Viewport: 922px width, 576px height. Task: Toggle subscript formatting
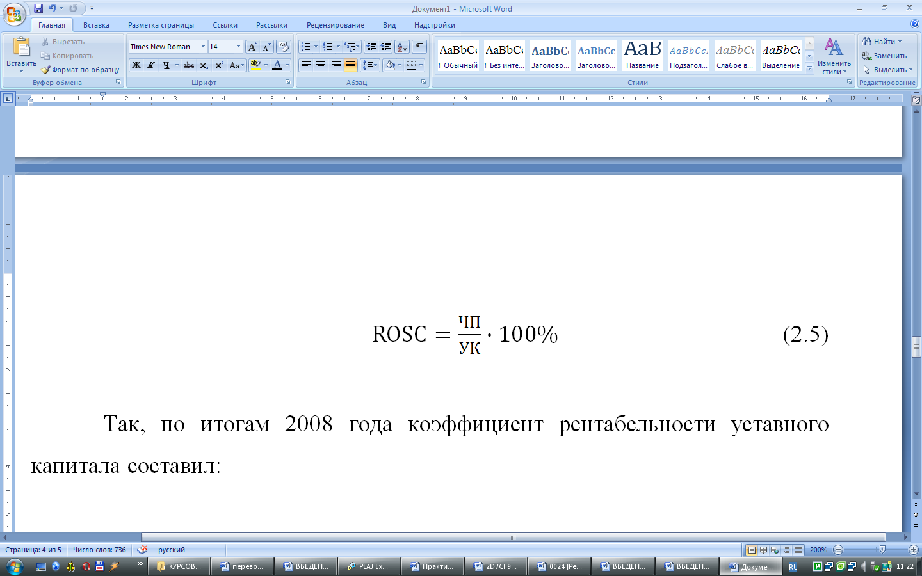pos(204,65)
